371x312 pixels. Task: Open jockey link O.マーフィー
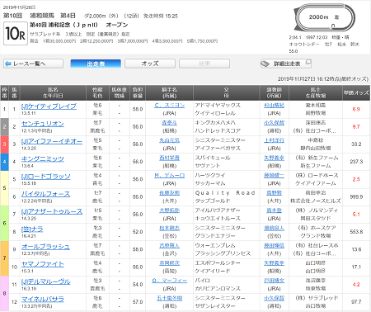(169, 281)
